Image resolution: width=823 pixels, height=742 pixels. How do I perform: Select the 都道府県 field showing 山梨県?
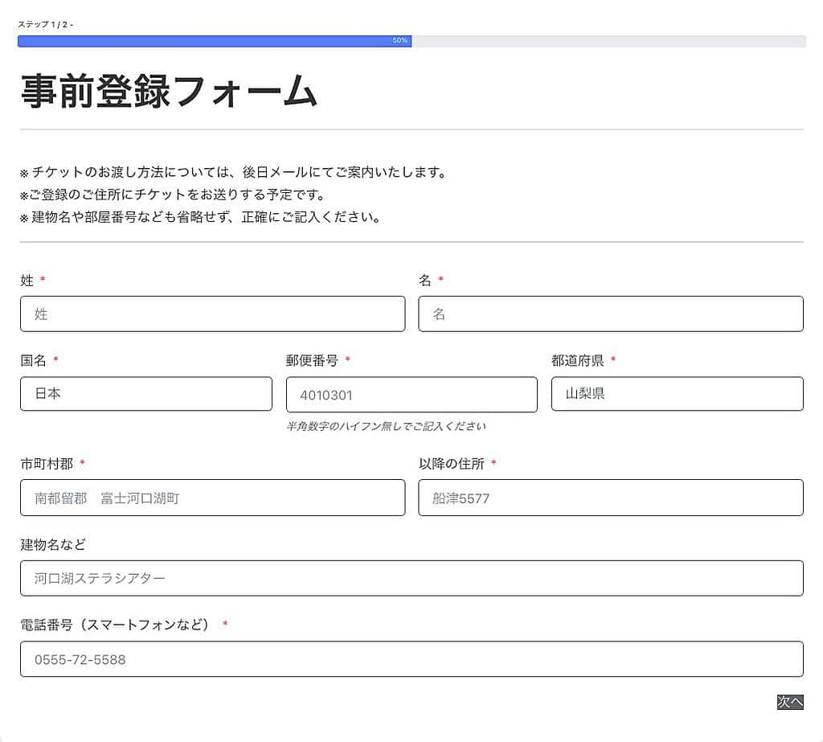point(677,394)
